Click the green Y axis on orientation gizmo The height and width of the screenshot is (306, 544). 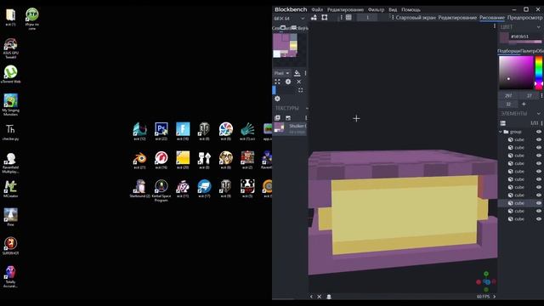pos(486,274)
